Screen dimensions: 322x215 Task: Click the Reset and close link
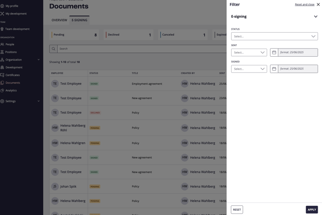[x=304, y=4]
